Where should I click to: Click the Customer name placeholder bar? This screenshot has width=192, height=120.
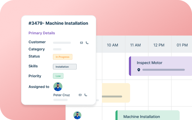(62, 43)
